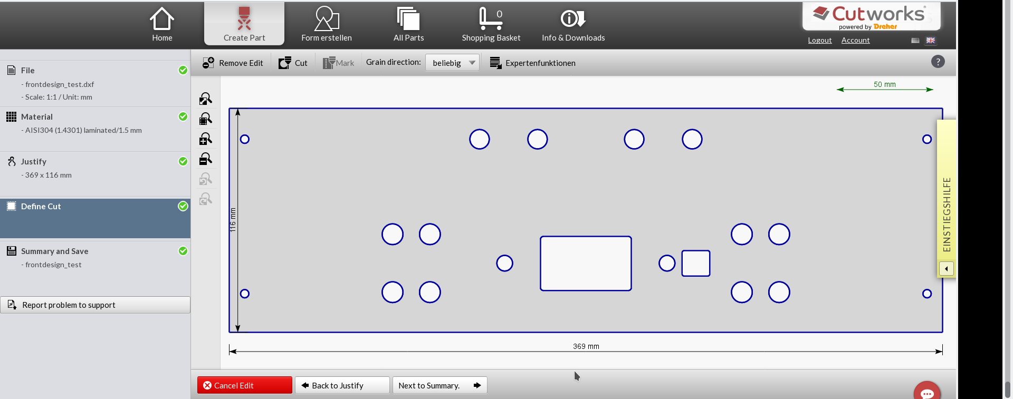This screenshot has height=399, width=1013.
Task: Zoom in on the drawing
Action: pyautogui.click(x=205, y=139)
